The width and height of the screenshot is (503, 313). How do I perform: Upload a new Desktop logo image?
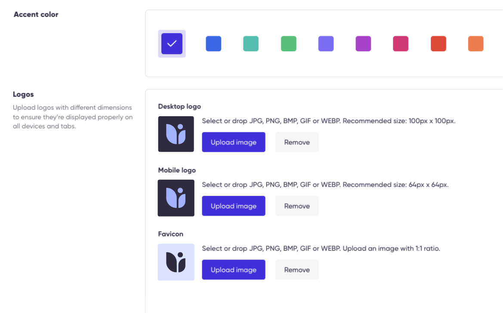point(234,142)
